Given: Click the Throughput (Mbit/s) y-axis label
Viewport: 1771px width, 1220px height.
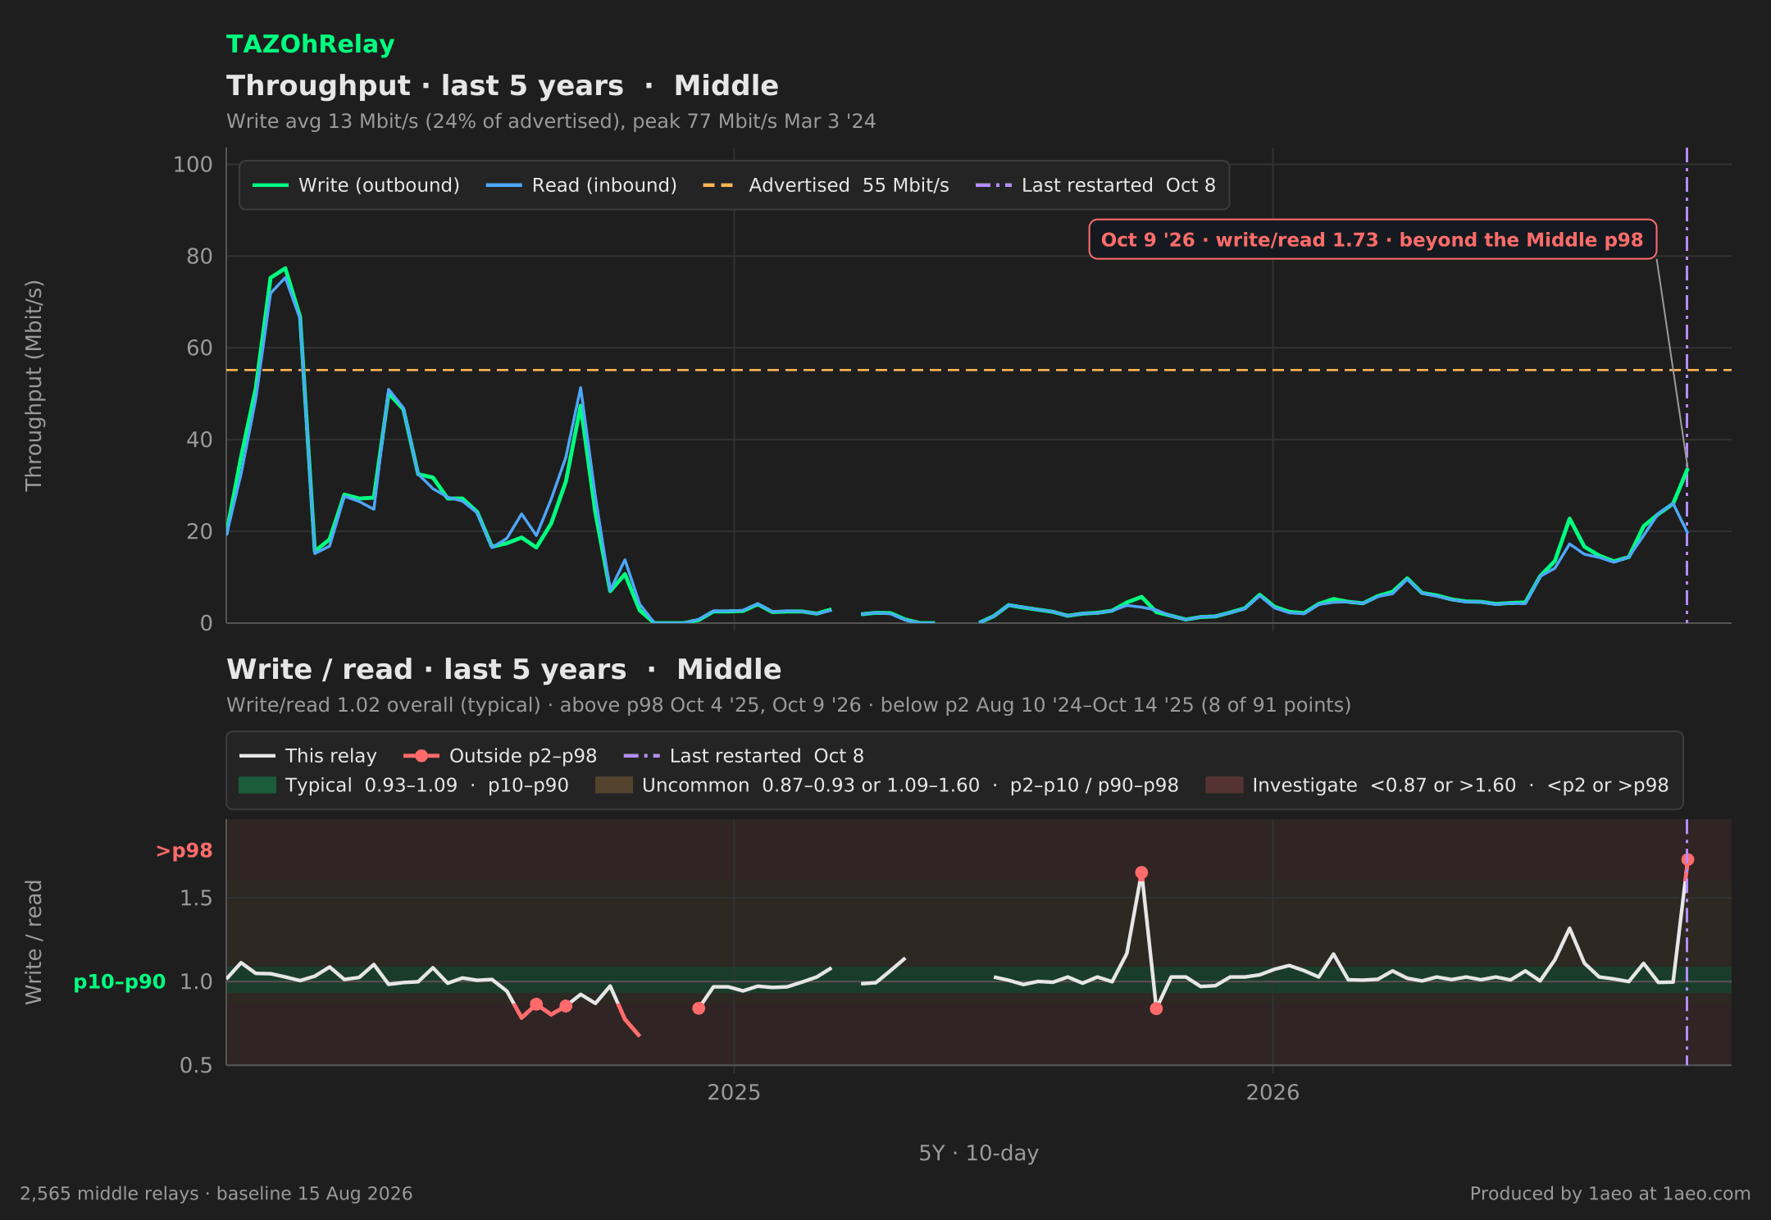Looking at the screenshot, I should pos(34,385).
